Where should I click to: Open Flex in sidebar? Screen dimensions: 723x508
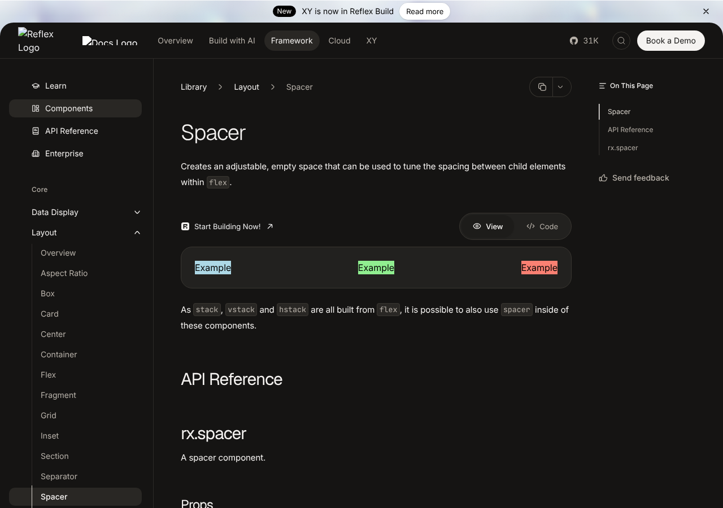[49, 375]
